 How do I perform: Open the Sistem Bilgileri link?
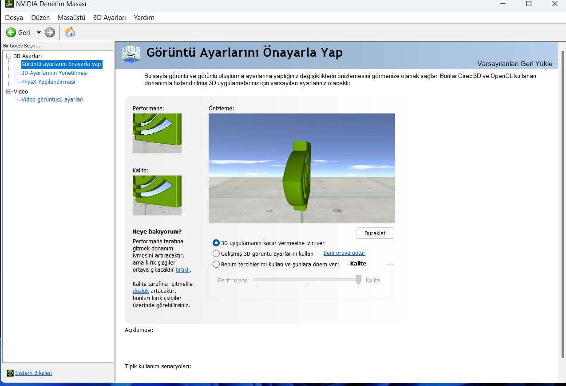coord(34,373)
